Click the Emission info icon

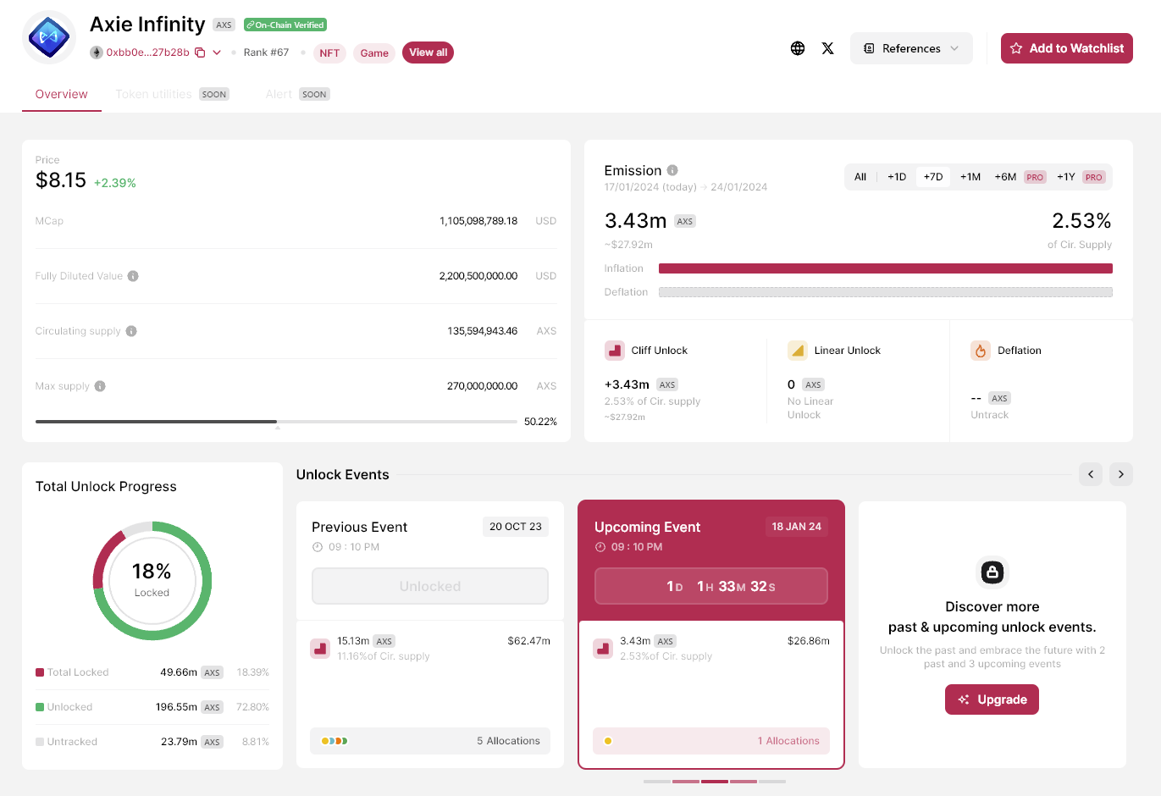click(672, 170)
